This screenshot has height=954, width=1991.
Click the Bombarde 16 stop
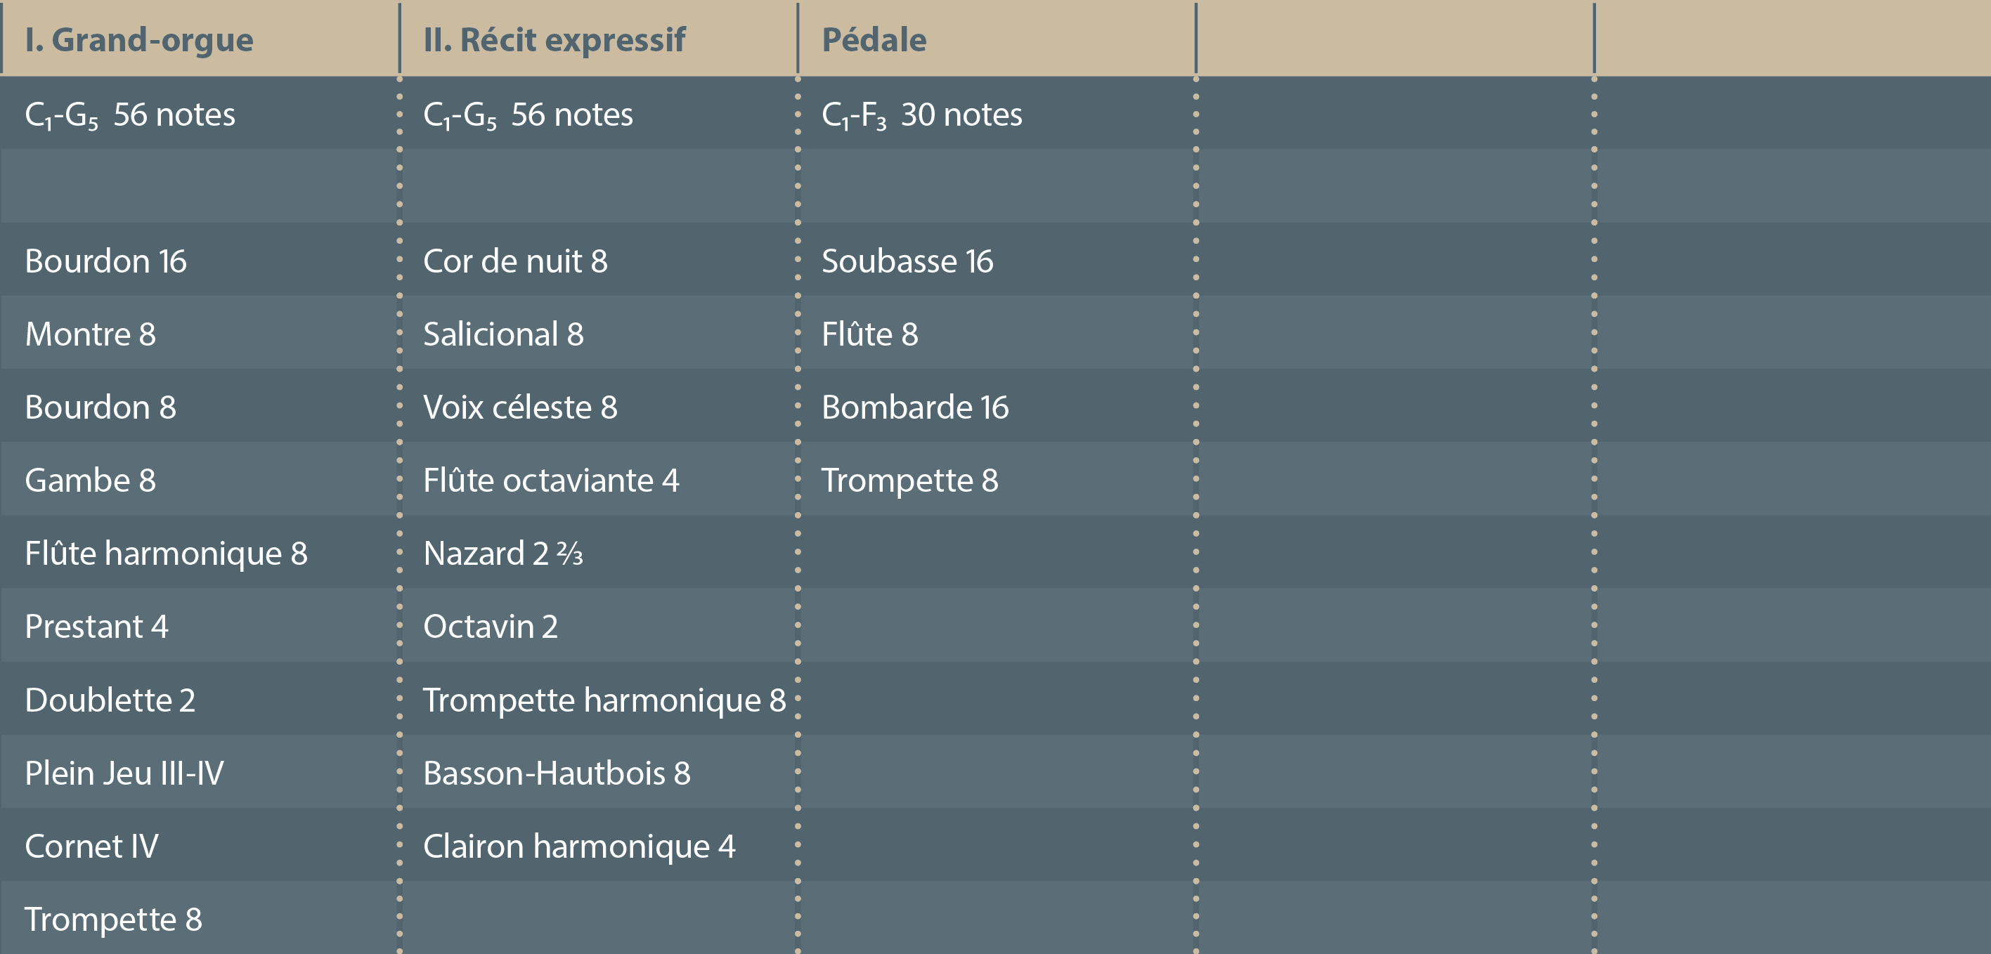point(915,407)
